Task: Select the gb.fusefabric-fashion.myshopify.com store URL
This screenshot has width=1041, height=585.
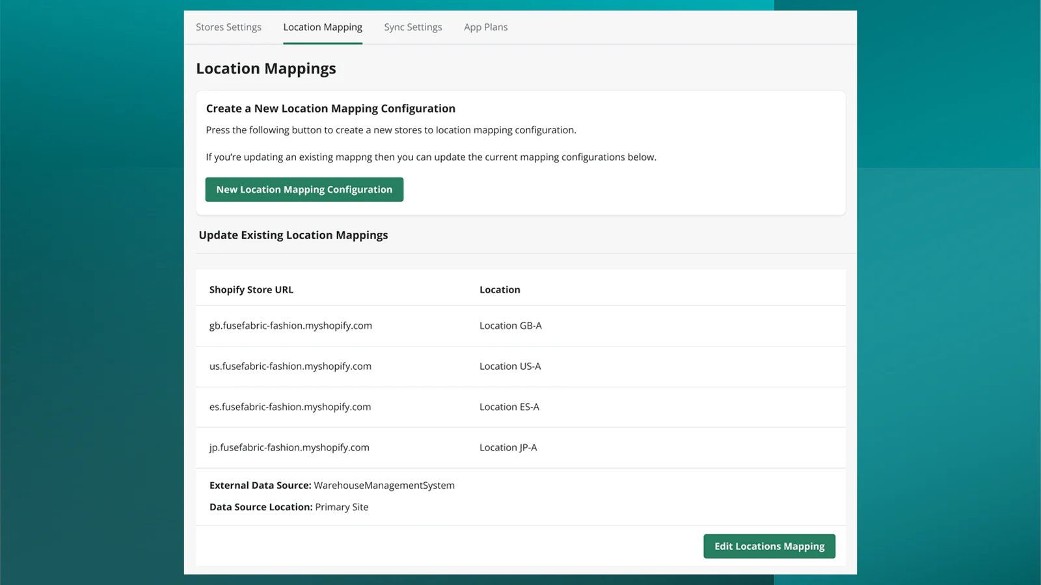Action: pyautogui.click(x=290, y=326)
